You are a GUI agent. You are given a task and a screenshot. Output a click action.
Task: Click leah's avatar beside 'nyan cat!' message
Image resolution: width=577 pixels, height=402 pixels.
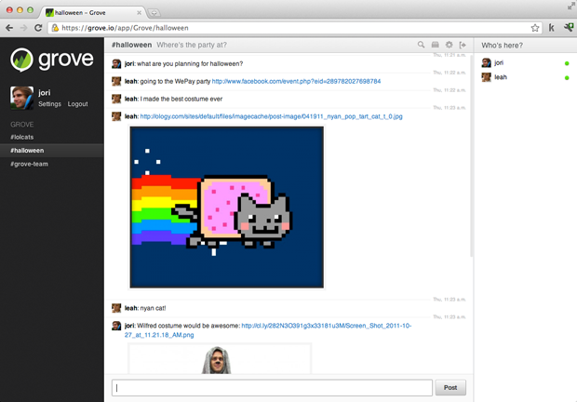[x=116, y=308]
